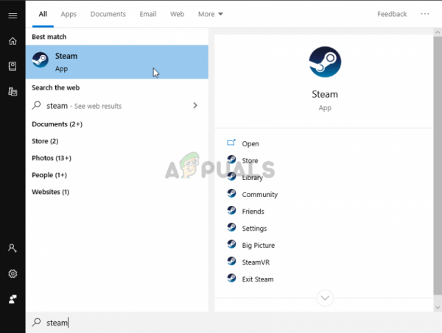Open the hamburger menu in the sidebar
Image resolution: width=442 pixels, height=333 pixels.
[x=13, y=15]
